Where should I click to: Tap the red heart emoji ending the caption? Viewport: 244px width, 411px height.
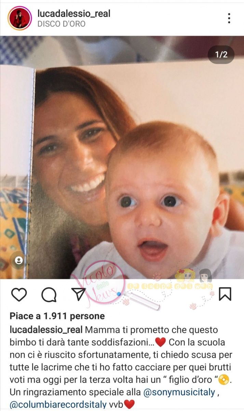[129, 404]
